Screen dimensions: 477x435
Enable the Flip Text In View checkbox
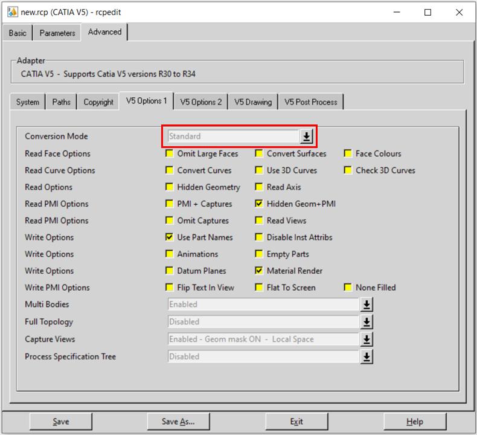coord(169,287)
